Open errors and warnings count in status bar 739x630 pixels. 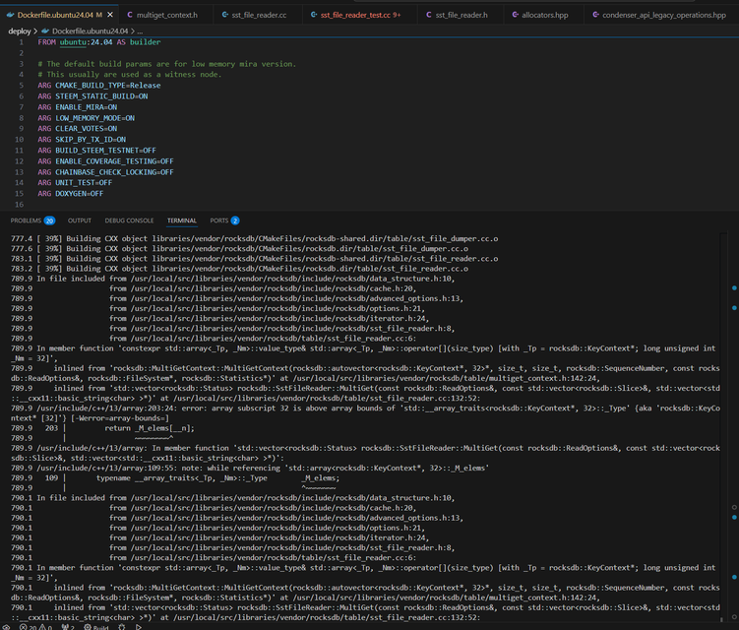point(35,627)
